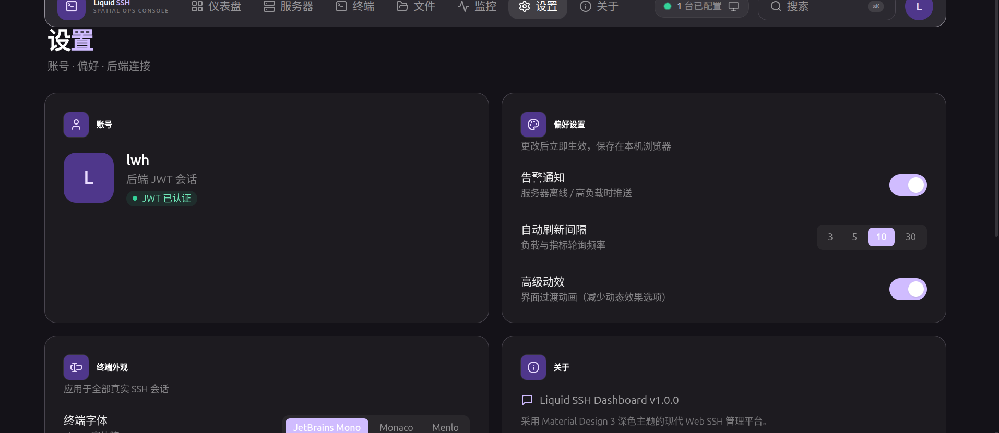The height and width of the screenshot is (433, 999).
Task: Click the 后端 JWT 会话 text
Action: pos(162,179)
